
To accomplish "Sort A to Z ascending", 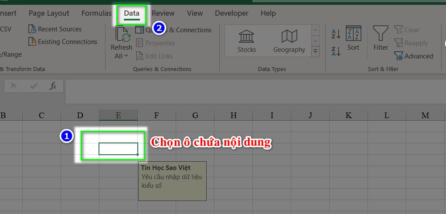I will [336, 34].
